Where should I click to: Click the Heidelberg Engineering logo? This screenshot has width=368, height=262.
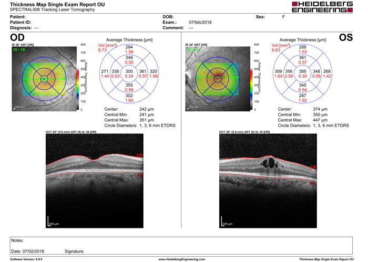coord(328,7)
